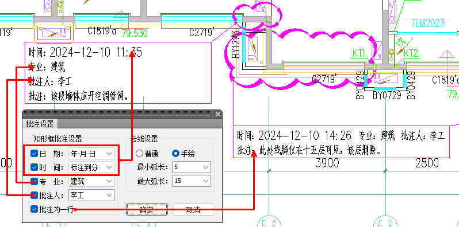Select the 11:35 annotation text box
The image size is (459, 227).
point(118,73)
